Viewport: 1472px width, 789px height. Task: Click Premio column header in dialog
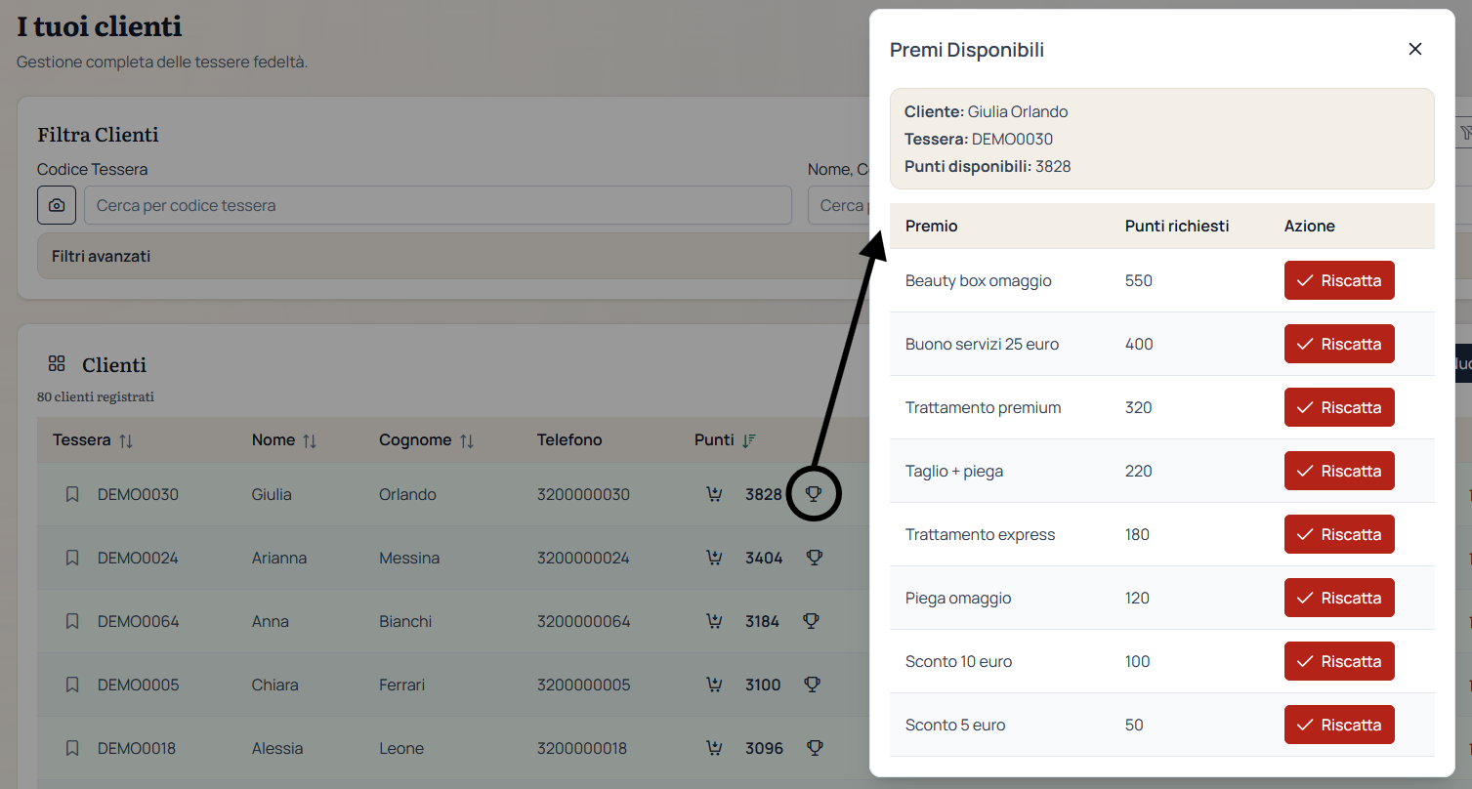[x=931, y=226]
